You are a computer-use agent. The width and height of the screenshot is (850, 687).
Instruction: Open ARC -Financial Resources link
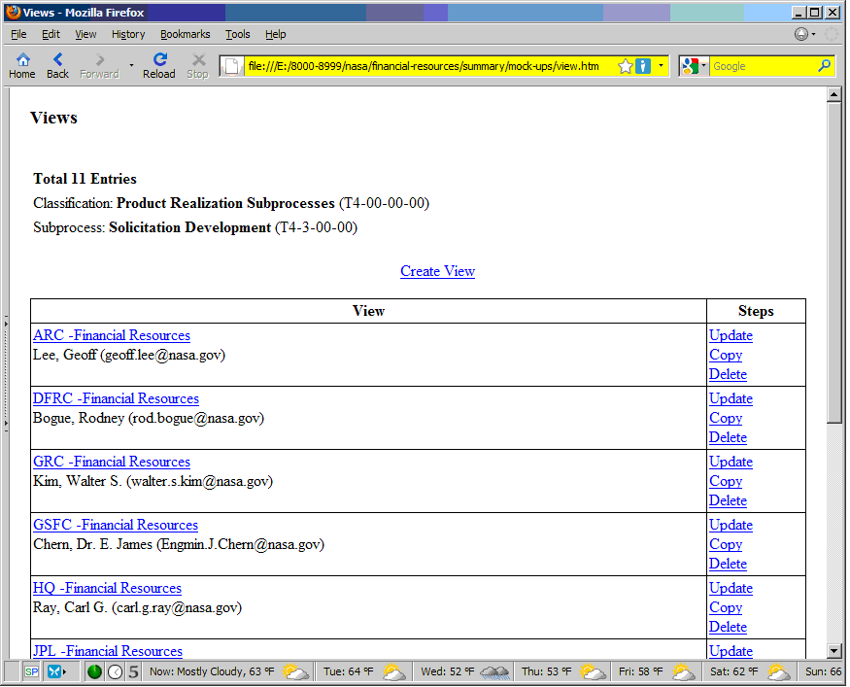(112, 335)
